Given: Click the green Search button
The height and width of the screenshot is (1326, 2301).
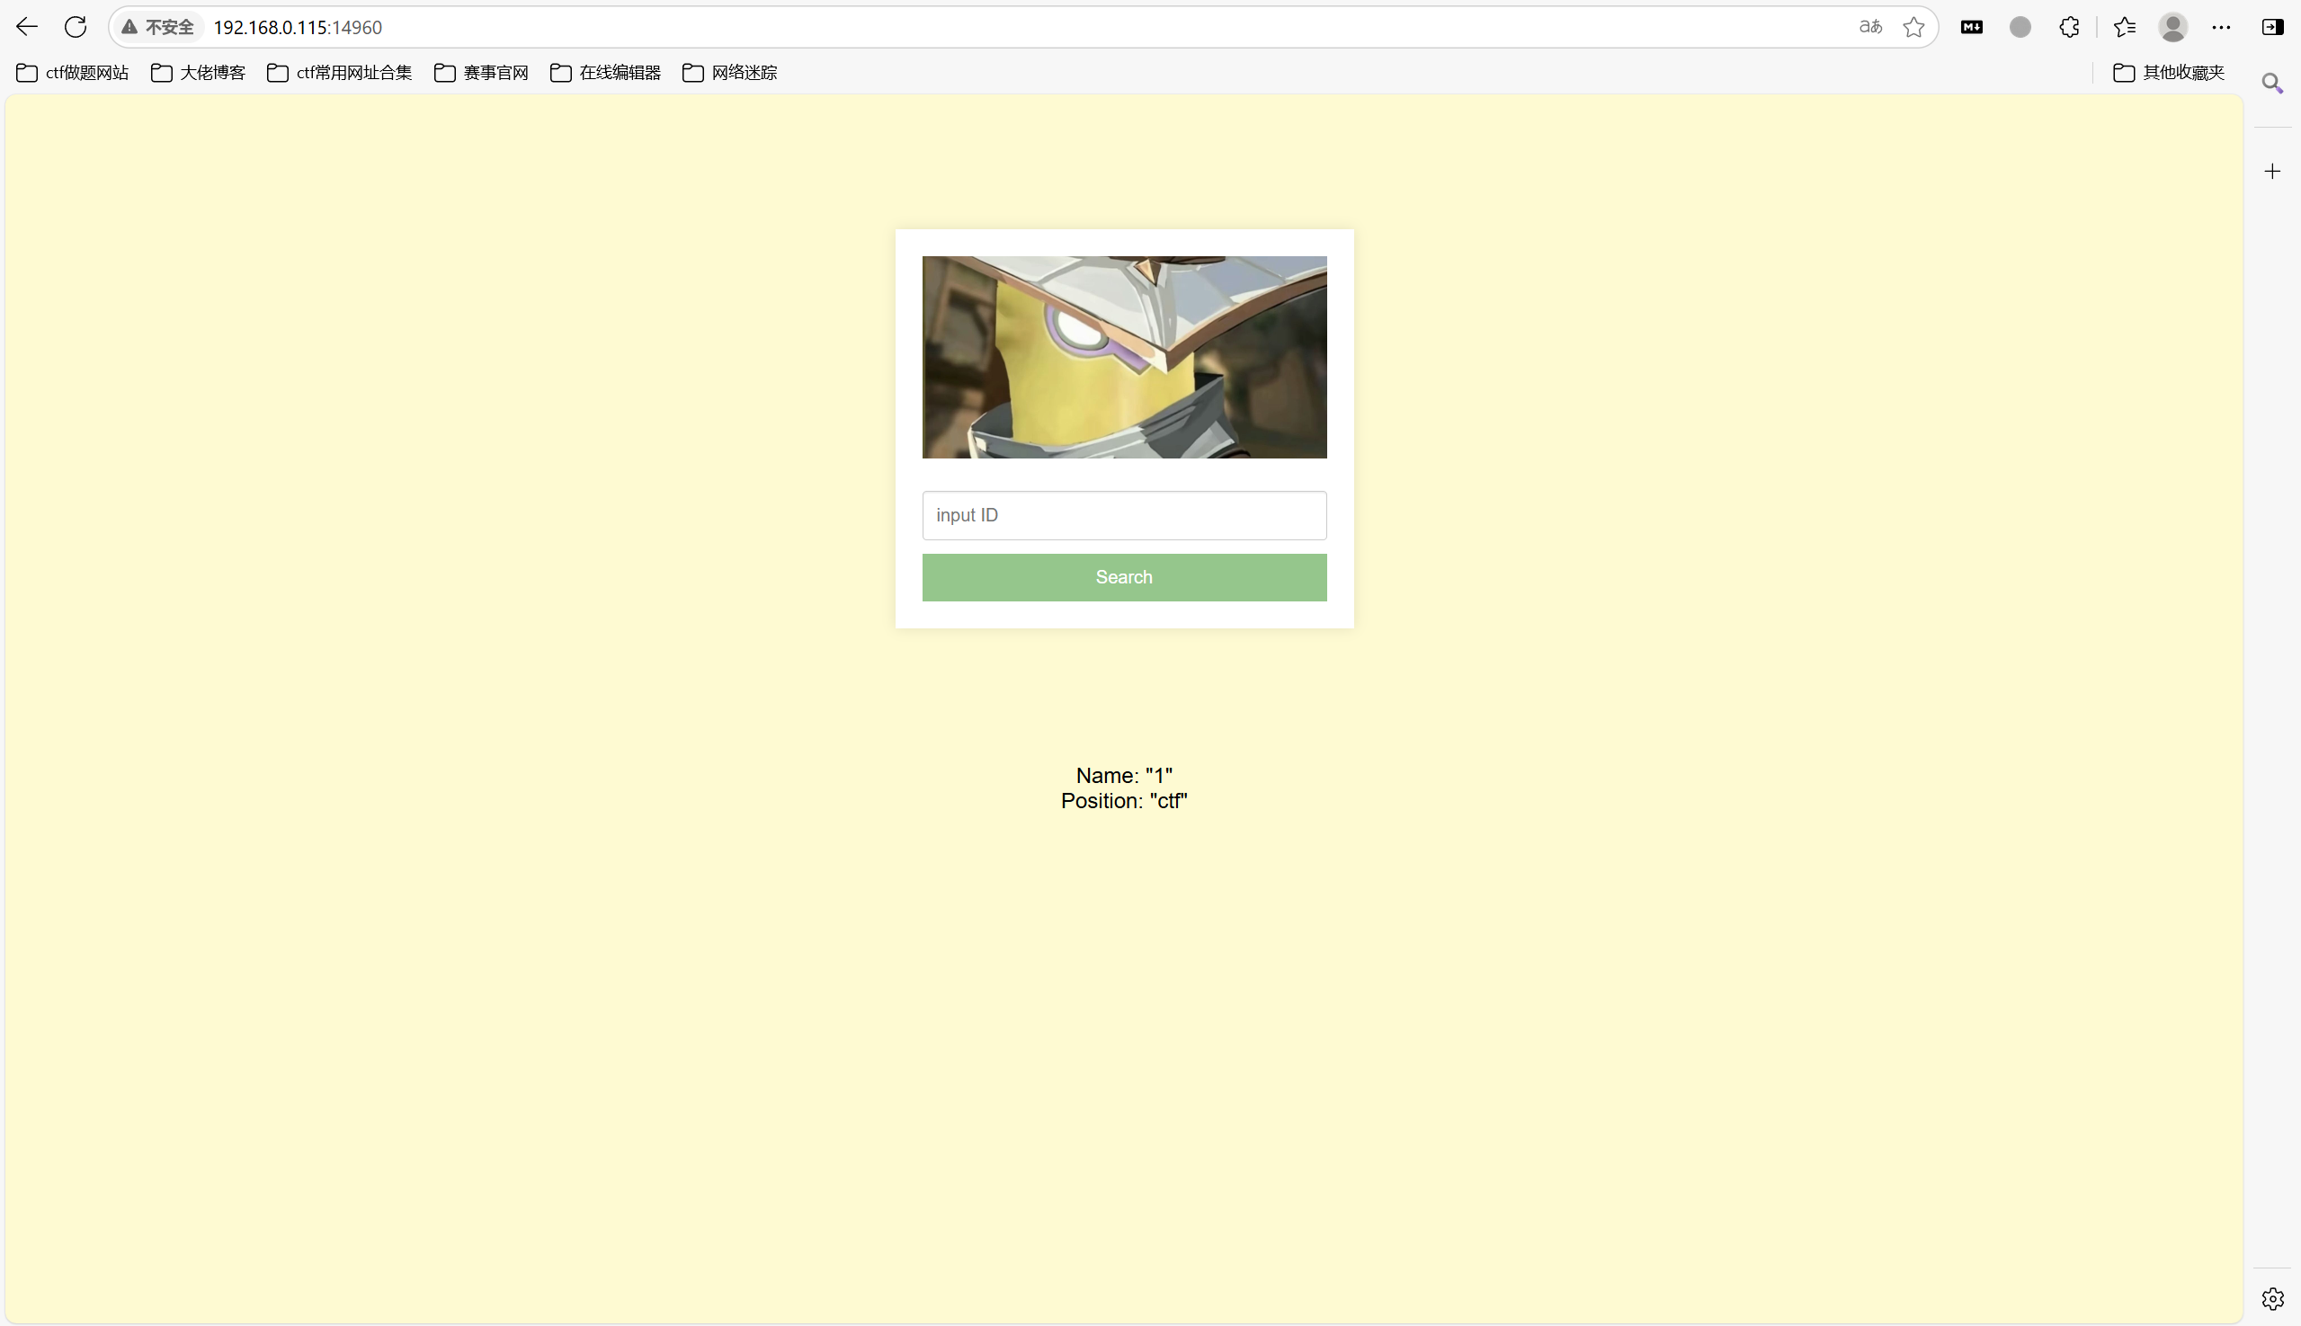Looking at the screenshot, I should coord(1124,577).
